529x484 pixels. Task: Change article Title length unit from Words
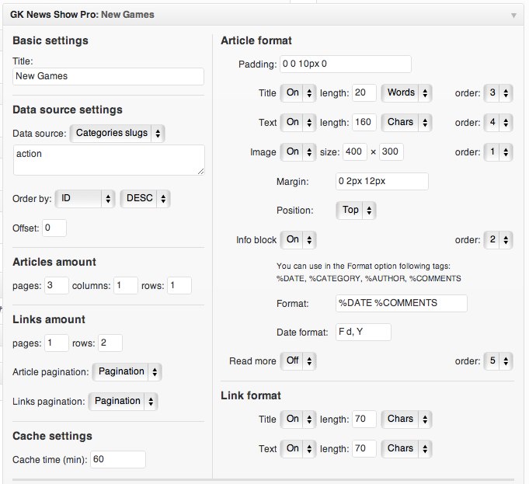[406, 92]
